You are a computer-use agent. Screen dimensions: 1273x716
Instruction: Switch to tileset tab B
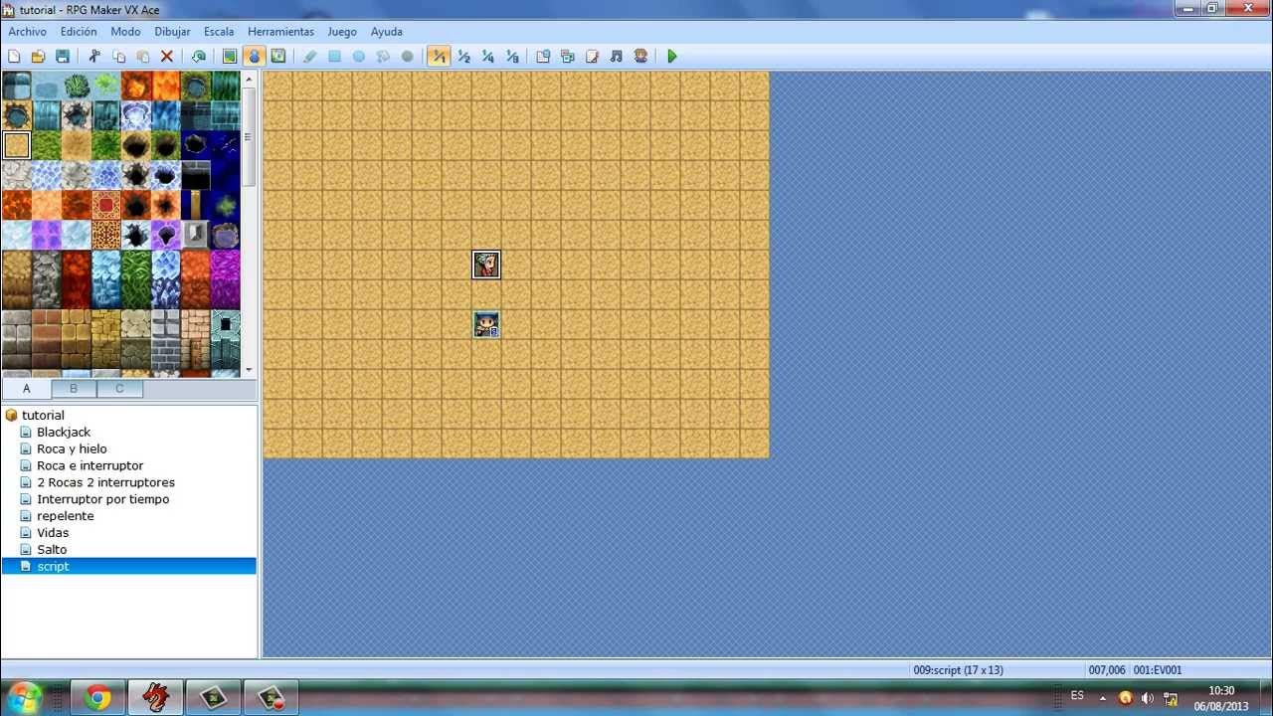[73, 388]
